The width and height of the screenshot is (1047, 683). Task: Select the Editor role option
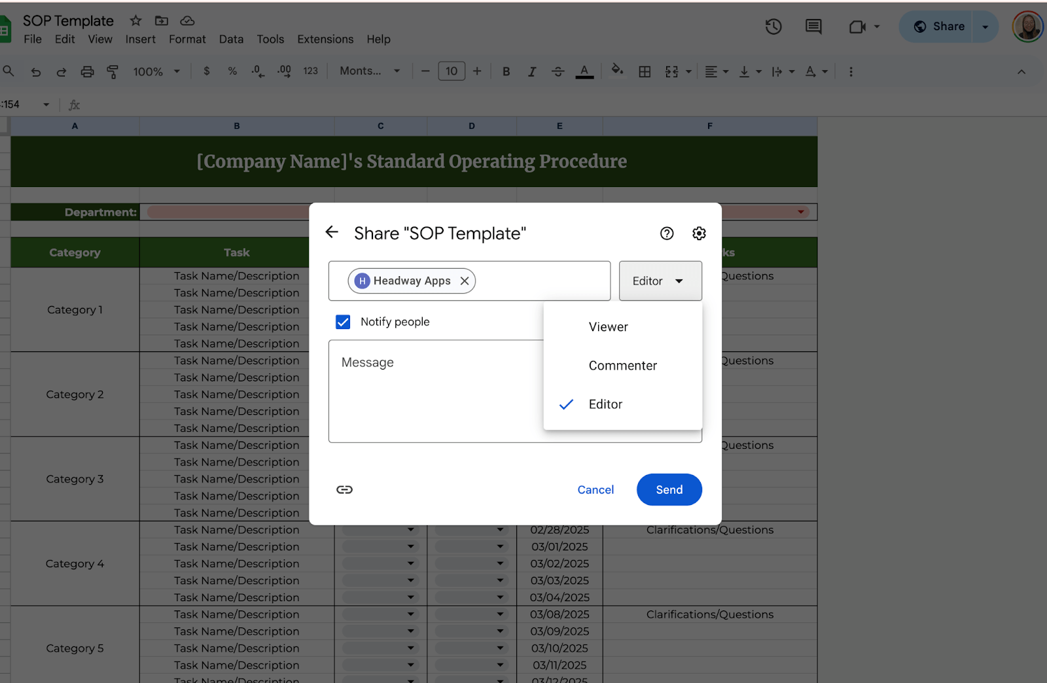(605, 404)
